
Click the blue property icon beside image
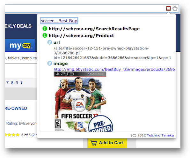coord(49,64)
